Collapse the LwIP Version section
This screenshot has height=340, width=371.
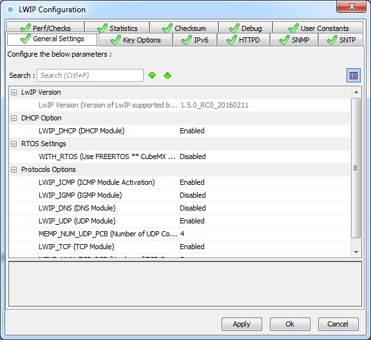click(14, 92)
